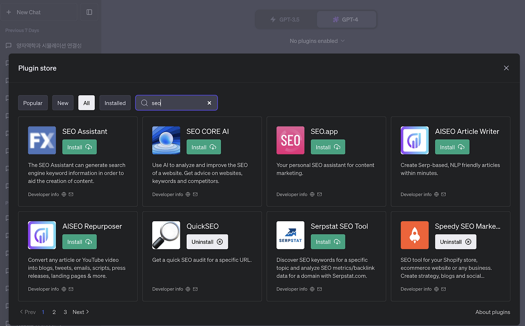Image resolution: width=525 pixels, height=326 pixels.
Task: Click the AISEO Article Writer logo
Action: coord(415,140)
